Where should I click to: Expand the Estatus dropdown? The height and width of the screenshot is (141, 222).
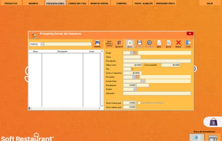(135, 89)
